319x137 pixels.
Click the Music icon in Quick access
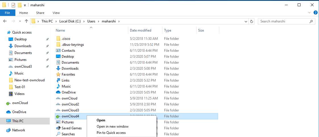click(x=11, y=73)
